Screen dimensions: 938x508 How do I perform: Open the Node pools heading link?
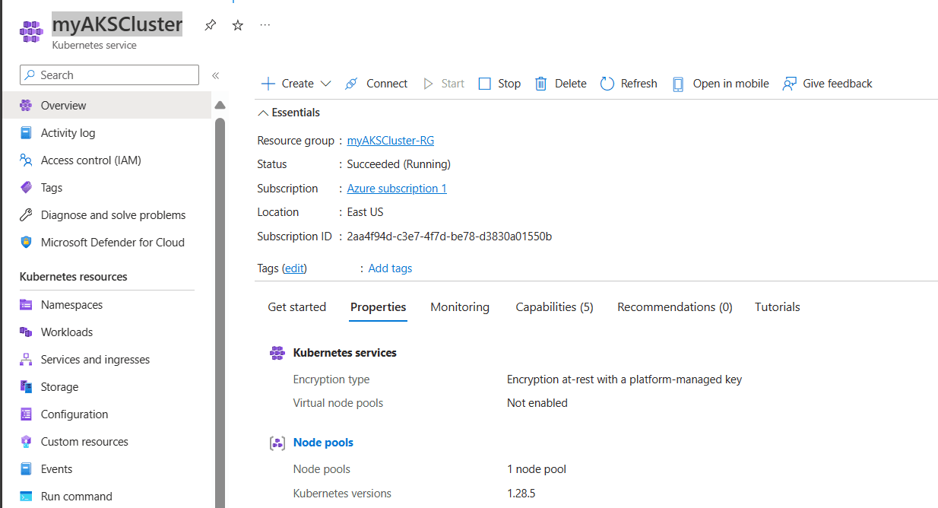click(x=323, y=443)
